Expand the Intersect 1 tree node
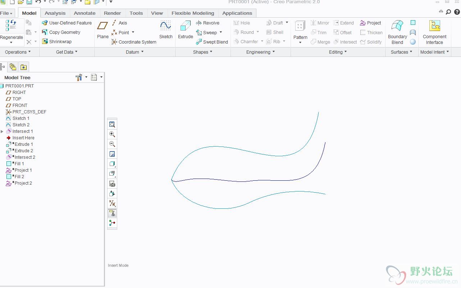This screenshot has height=288, width=461. pyautogui.click(x=2, y=131)
